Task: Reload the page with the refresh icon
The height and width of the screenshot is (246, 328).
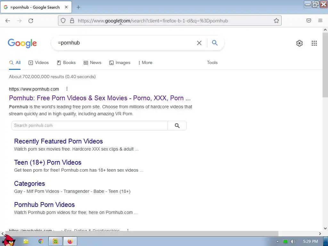Action: (x=31, y=20)
